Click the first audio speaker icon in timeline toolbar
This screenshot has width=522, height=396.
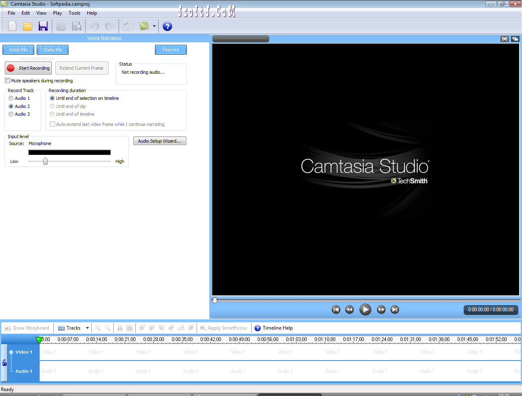(x=142, y=328)
